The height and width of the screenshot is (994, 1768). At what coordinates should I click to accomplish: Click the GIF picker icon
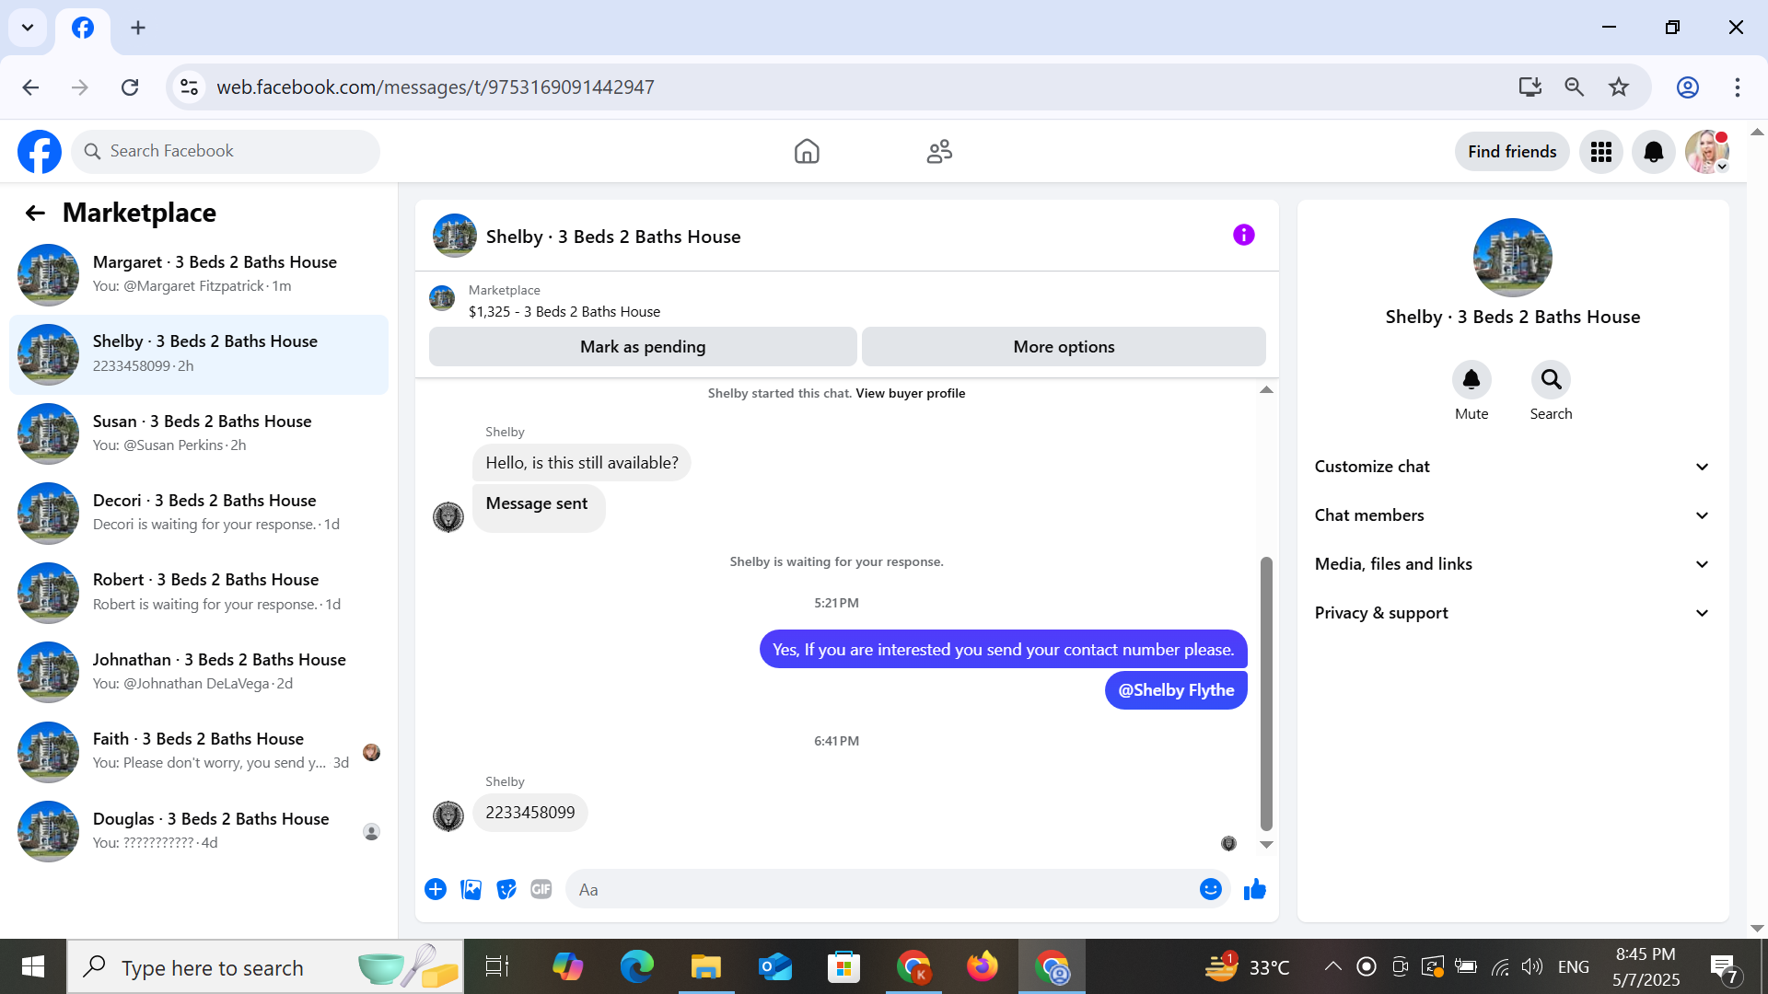[x=541, y=889]
